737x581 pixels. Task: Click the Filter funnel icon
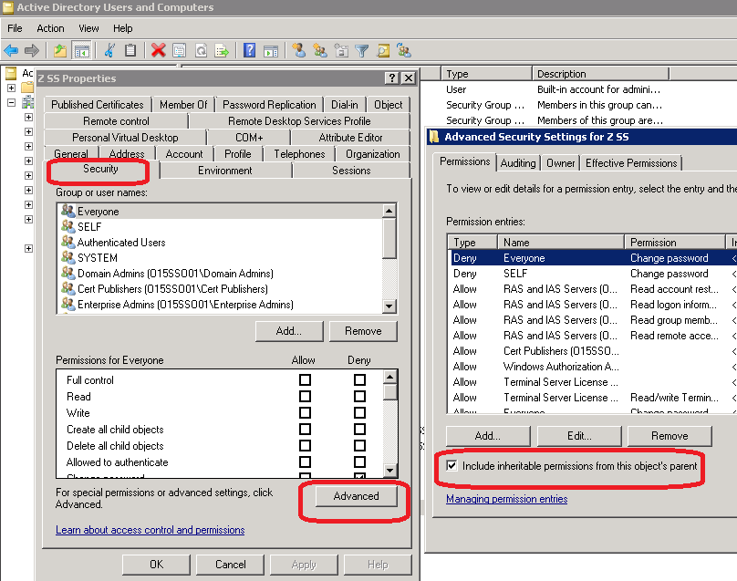coord(361,50)
